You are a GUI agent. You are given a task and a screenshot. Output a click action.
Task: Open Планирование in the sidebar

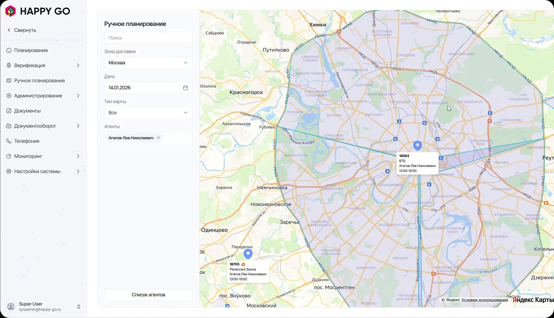click(31, 50)
